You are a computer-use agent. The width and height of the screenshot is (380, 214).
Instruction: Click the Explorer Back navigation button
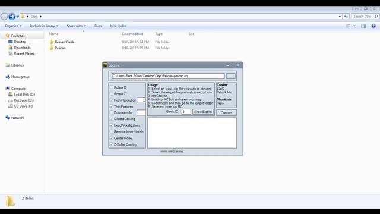click(4, 17)
